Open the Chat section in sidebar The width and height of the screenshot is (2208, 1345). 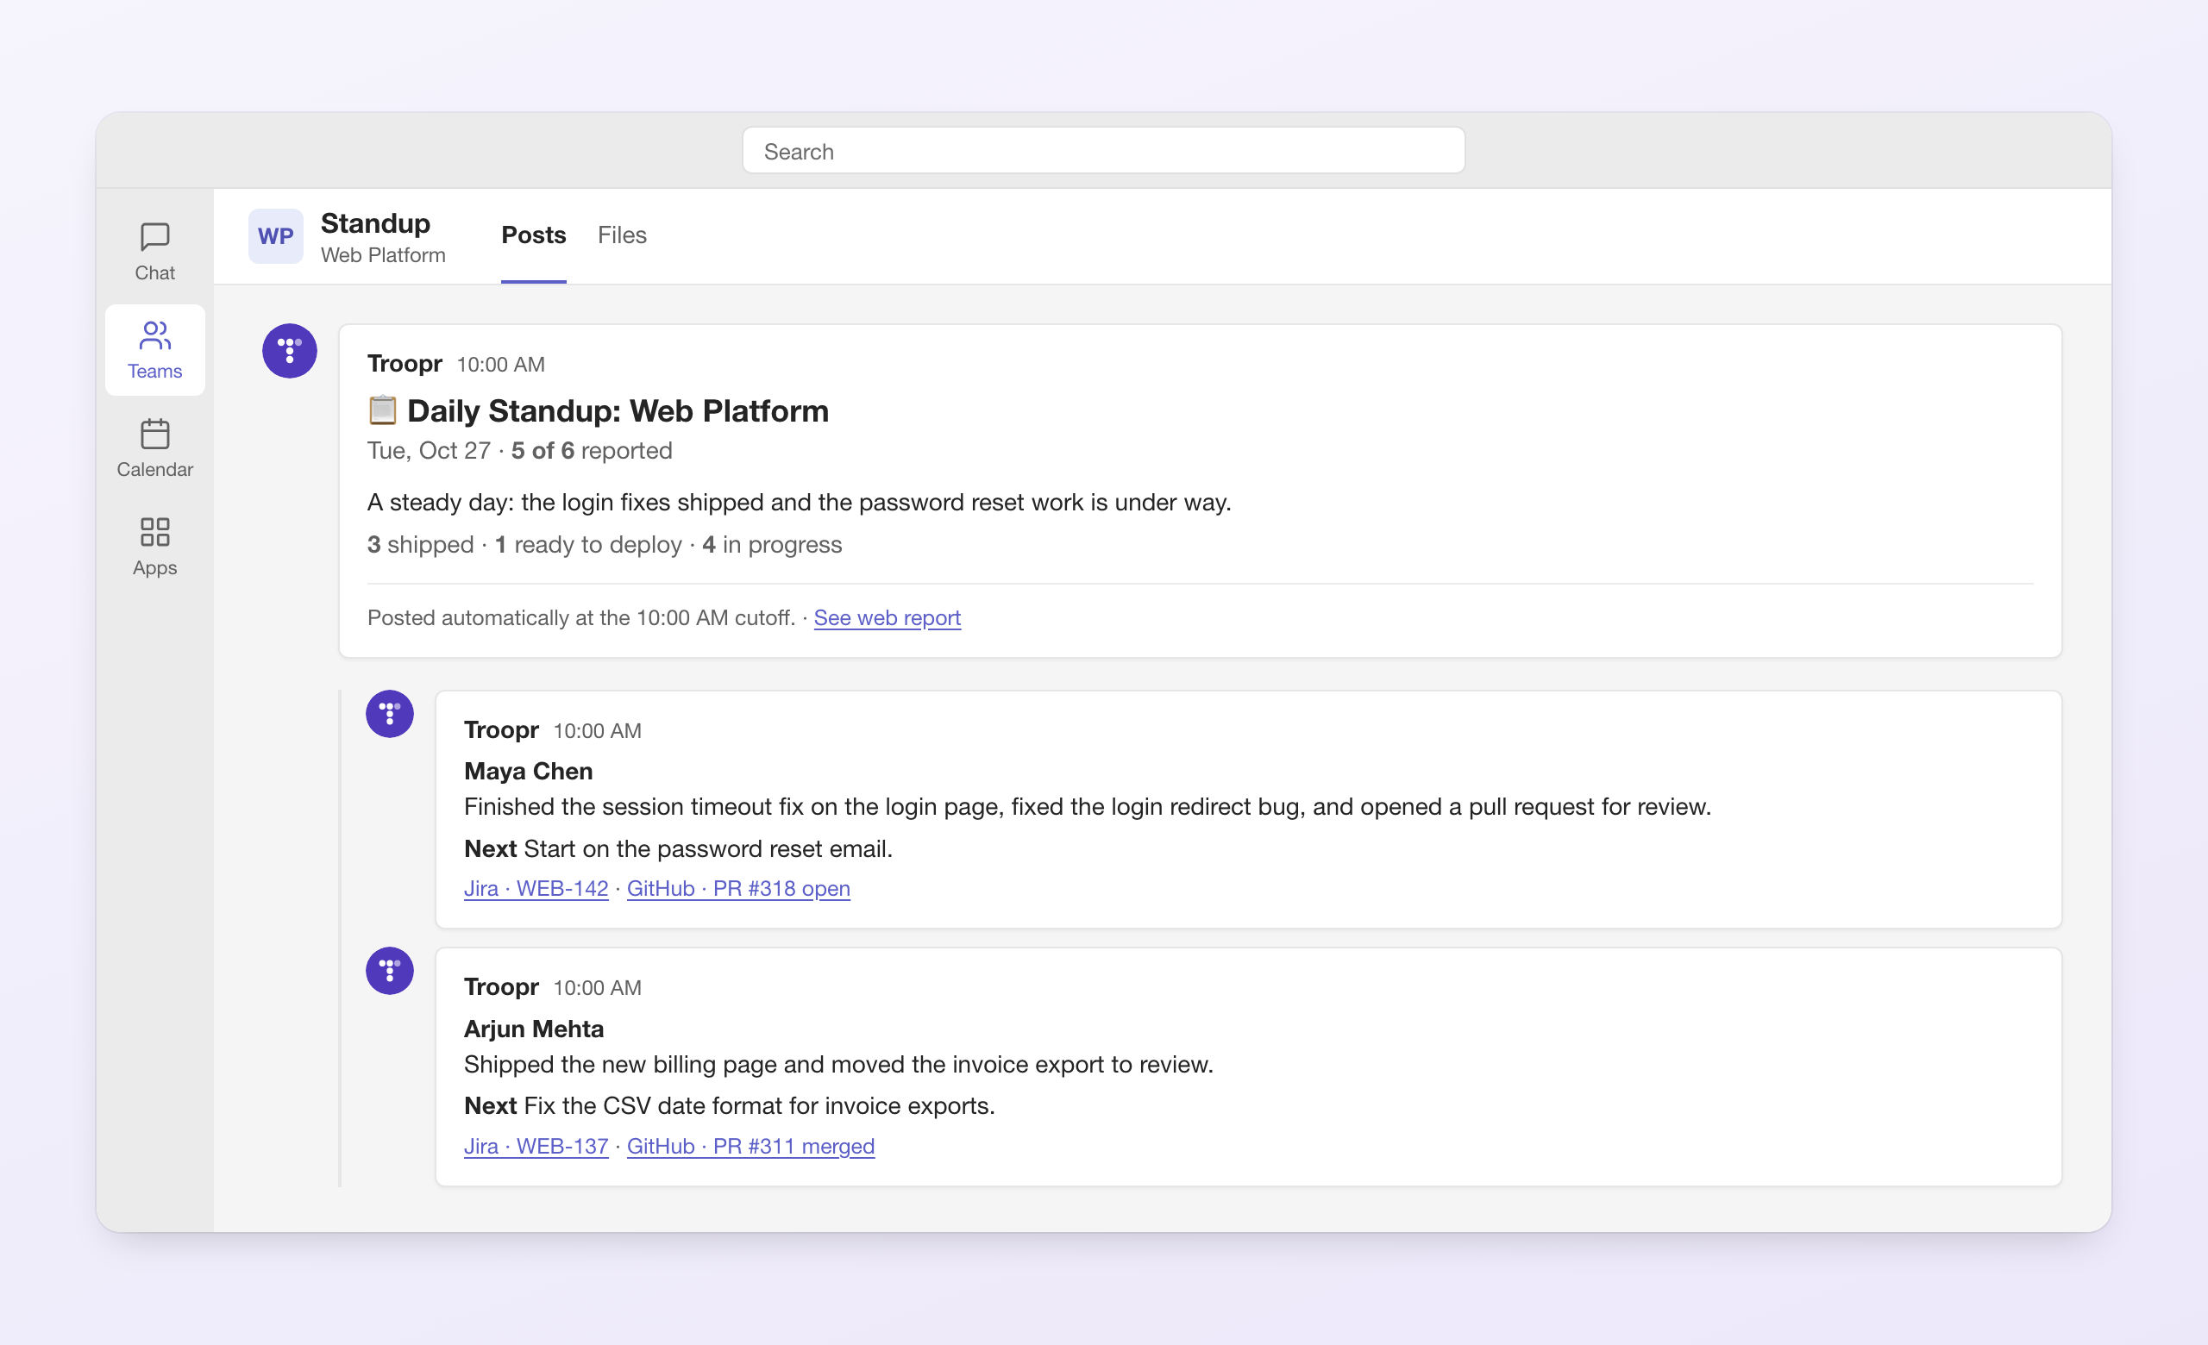tap(154, 252)
